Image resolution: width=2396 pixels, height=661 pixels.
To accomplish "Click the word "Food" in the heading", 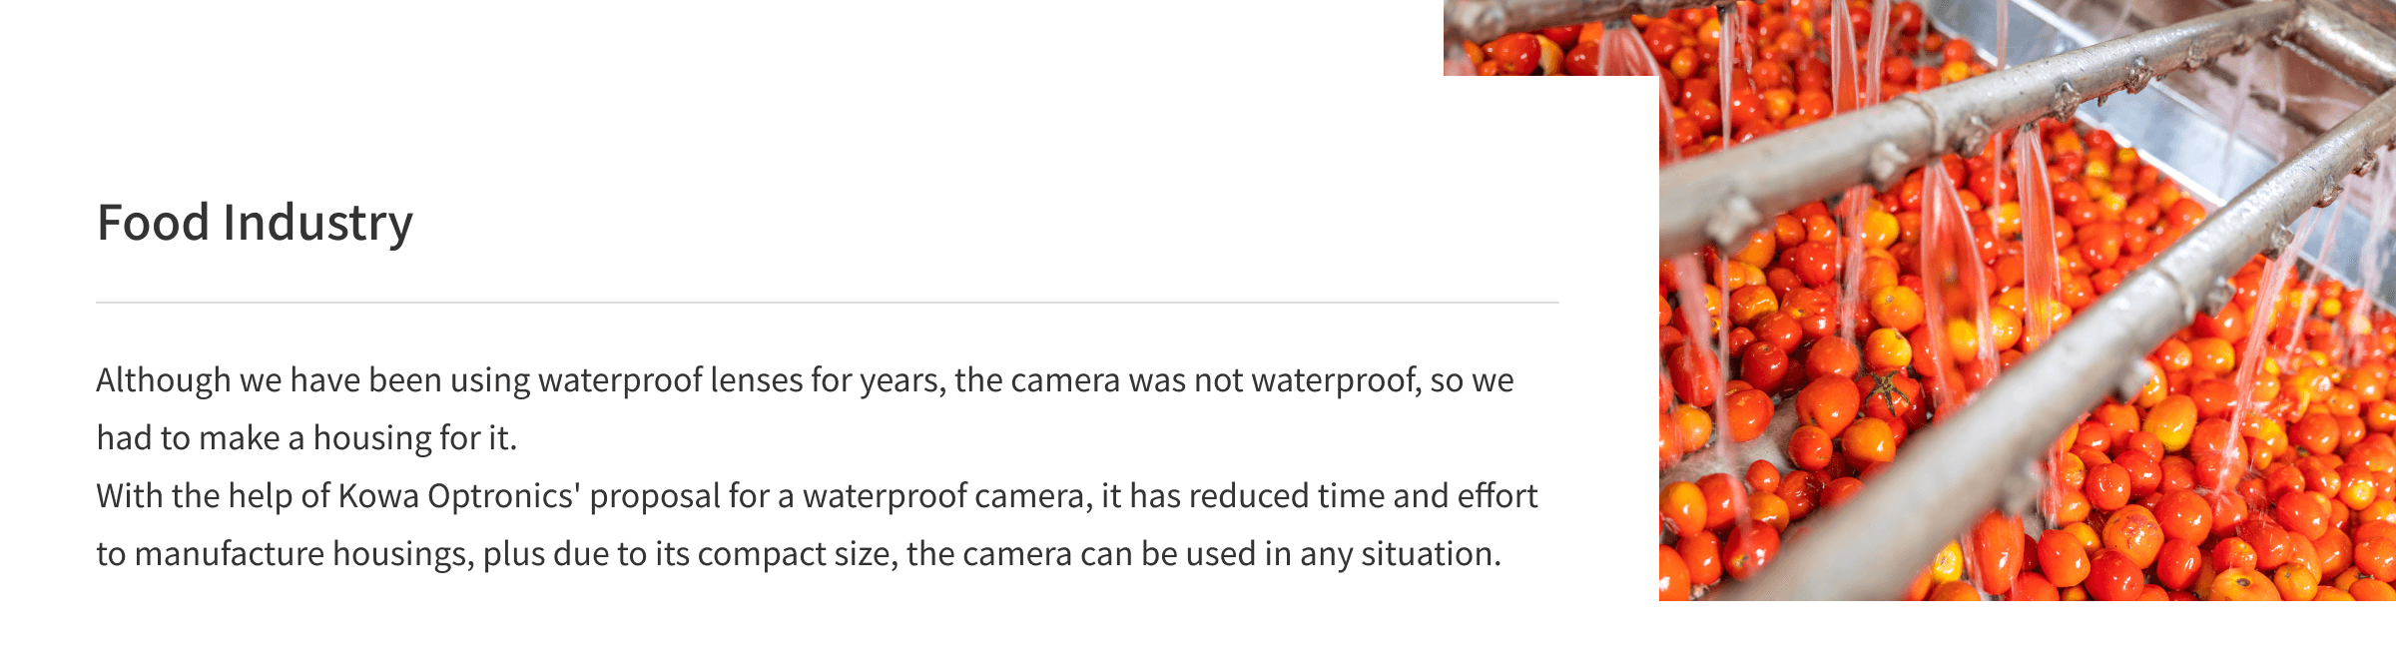I will coord(153,222).
